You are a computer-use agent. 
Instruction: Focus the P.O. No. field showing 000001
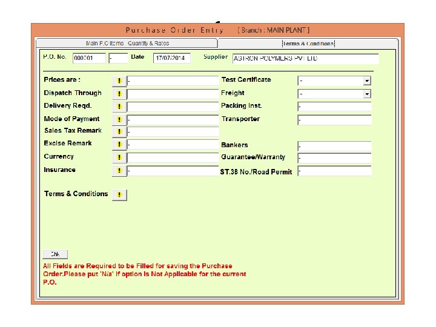coord(89,58)
